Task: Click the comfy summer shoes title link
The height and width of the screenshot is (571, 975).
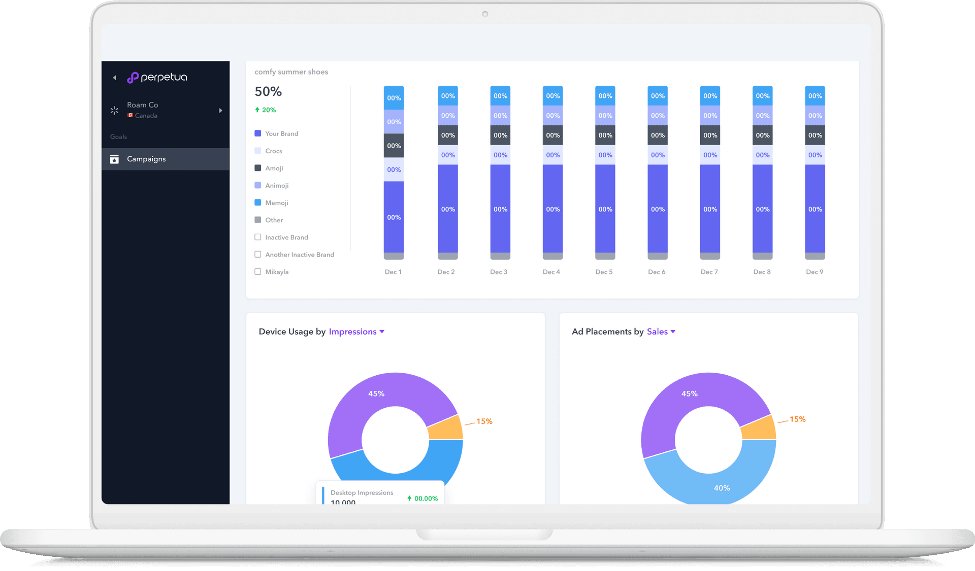Action: (x=292, y=72)
